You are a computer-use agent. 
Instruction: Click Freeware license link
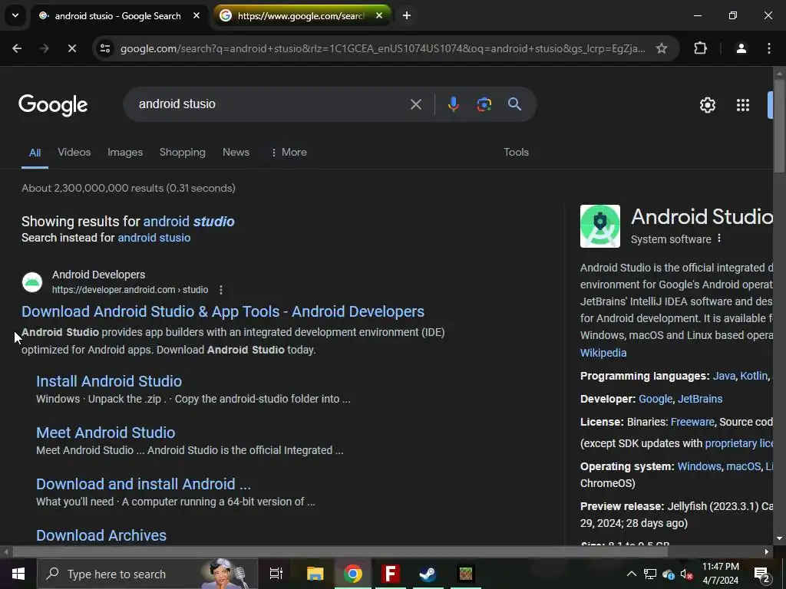point(692,423)
